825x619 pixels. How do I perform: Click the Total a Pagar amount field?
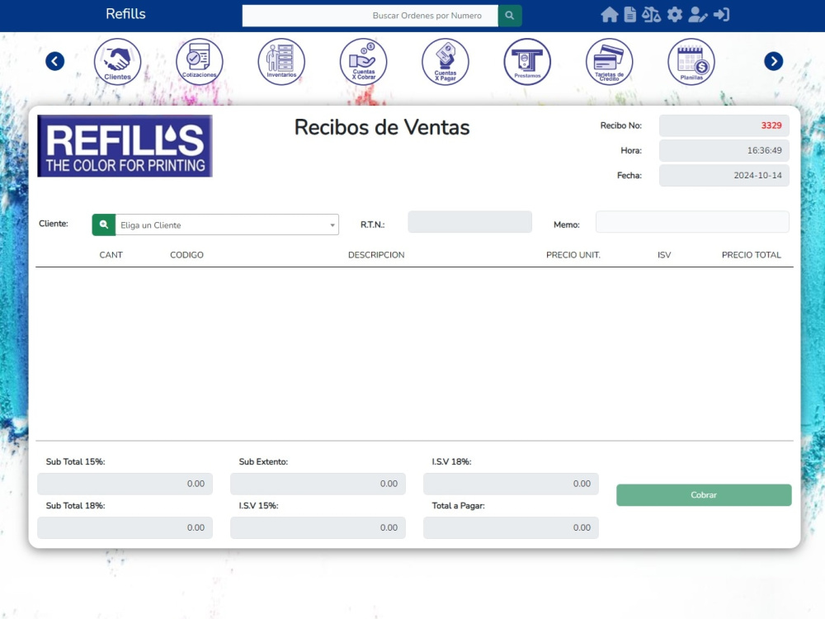pyautogui.click(x=511, y=527)
